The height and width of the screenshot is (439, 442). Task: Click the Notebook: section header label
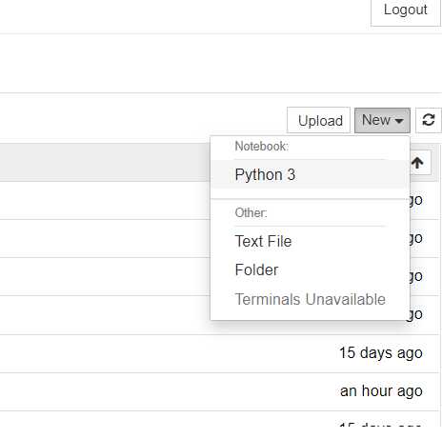[x=262, y=147]
